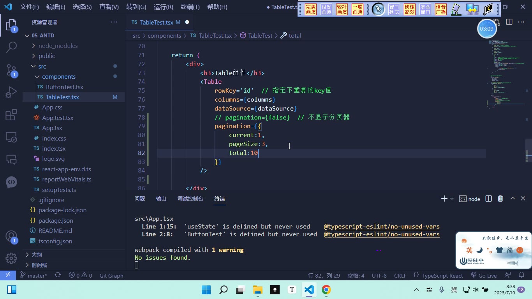Open the Manage gear icon
Viewport: 532px width, 299px height.
11,258
